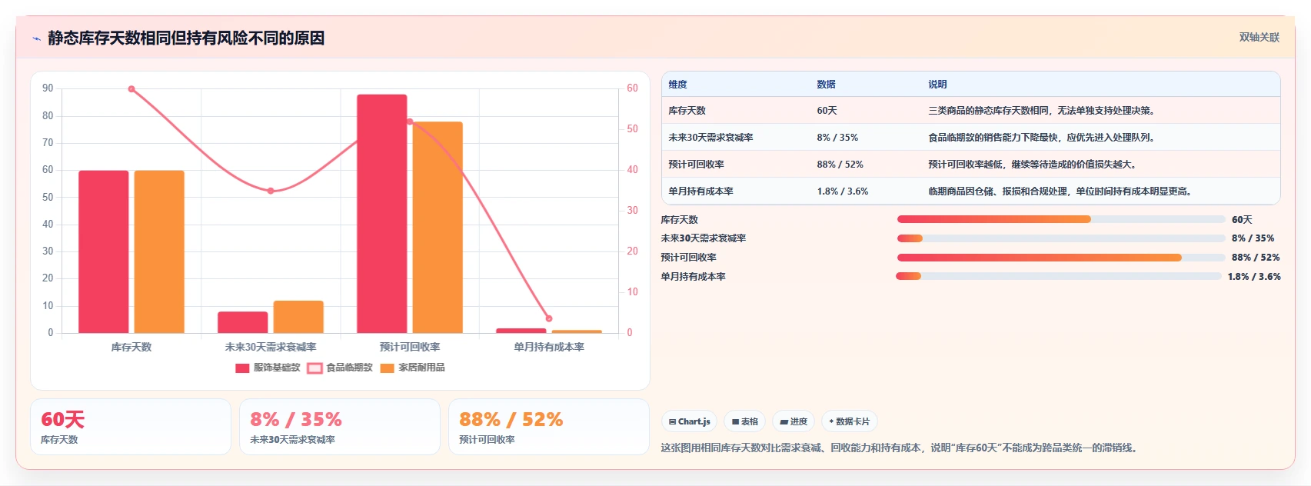Select the red 库存天数 bar in the chart
This screenshot has height=486, width=1311.
tap(104, 251)
